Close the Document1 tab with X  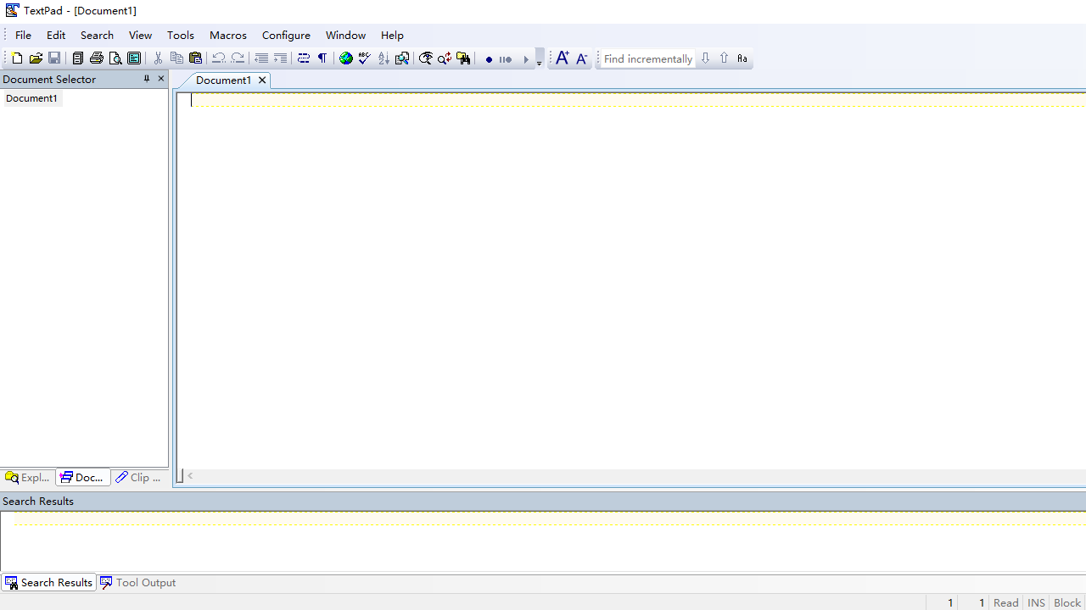(x=262, y=80)
